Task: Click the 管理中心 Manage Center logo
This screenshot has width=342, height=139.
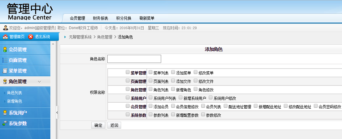Action: tap(30, 12)
